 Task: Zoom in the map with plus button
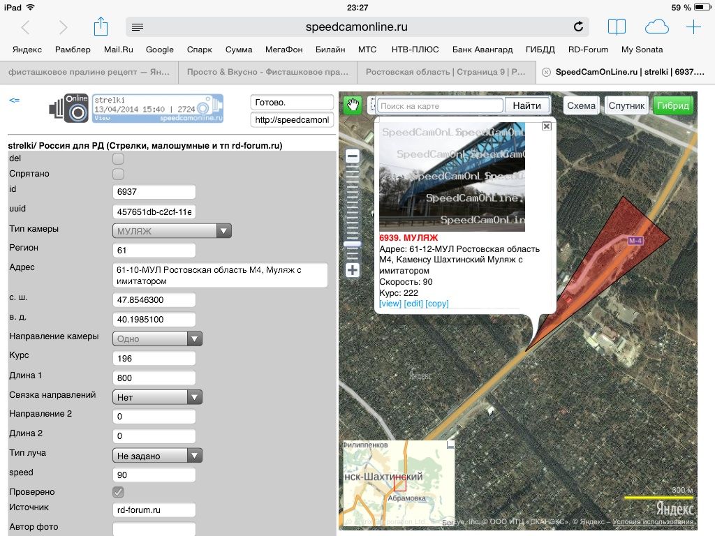(353, 270)
